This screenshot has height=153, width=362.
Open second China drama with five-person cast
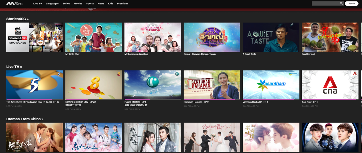coord(94,137)
